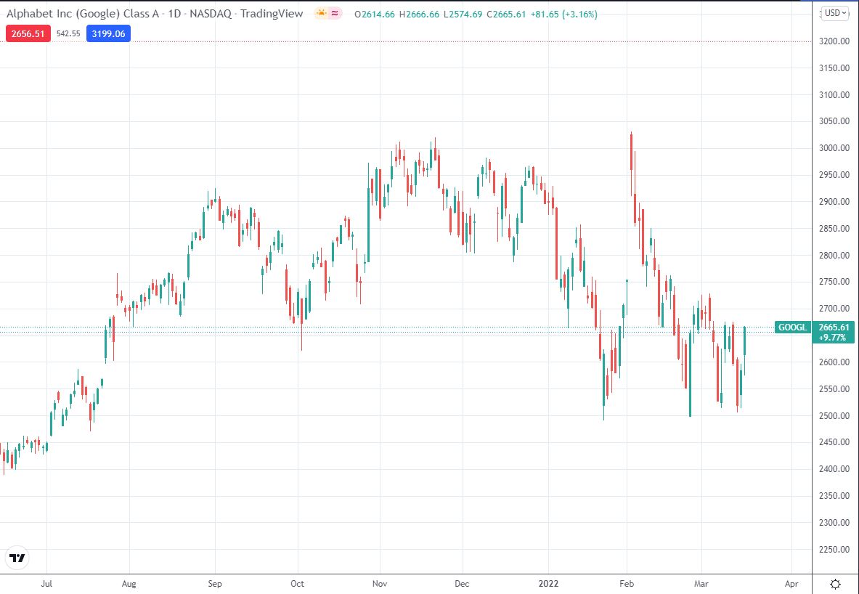The image size is (859, 594).
Task: Click the close value C2665.61 in the legend
Action: pyautogui.click(x=505, y=15)
